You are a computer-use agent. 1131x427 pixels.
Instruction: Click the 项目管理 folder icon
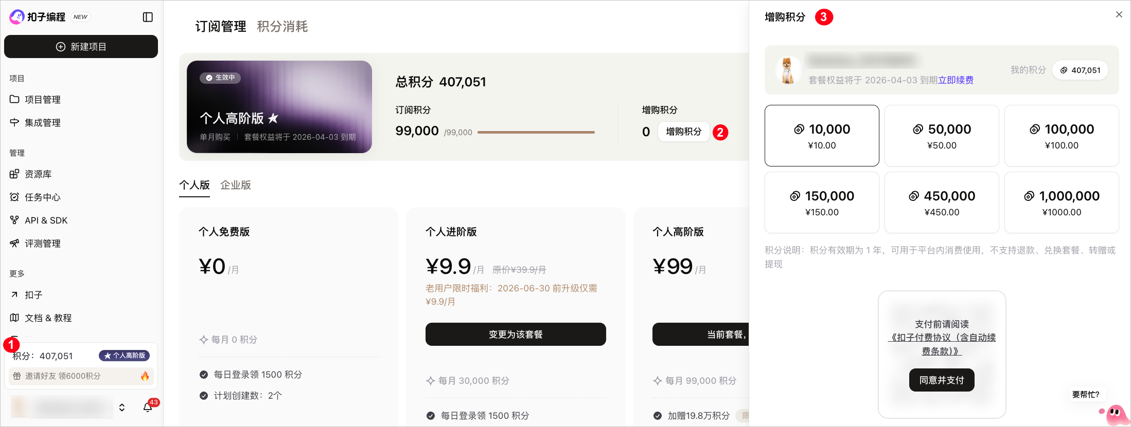tap(14, 99)
